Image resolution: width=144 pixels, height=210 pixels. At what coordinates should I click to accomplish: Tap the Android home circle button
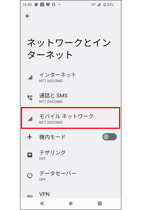tap(71, 203)
